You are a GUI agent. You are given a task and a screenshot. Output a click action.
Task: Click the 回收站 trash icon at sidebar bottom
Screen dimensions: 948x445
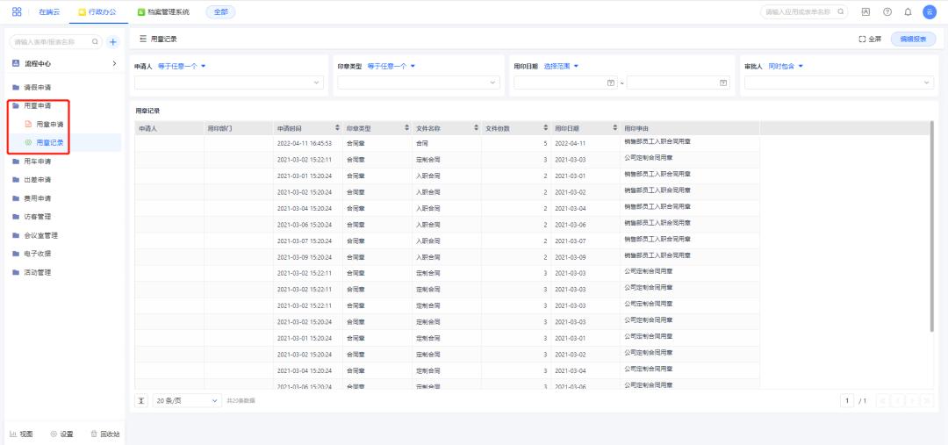click(x=94, y=434)
